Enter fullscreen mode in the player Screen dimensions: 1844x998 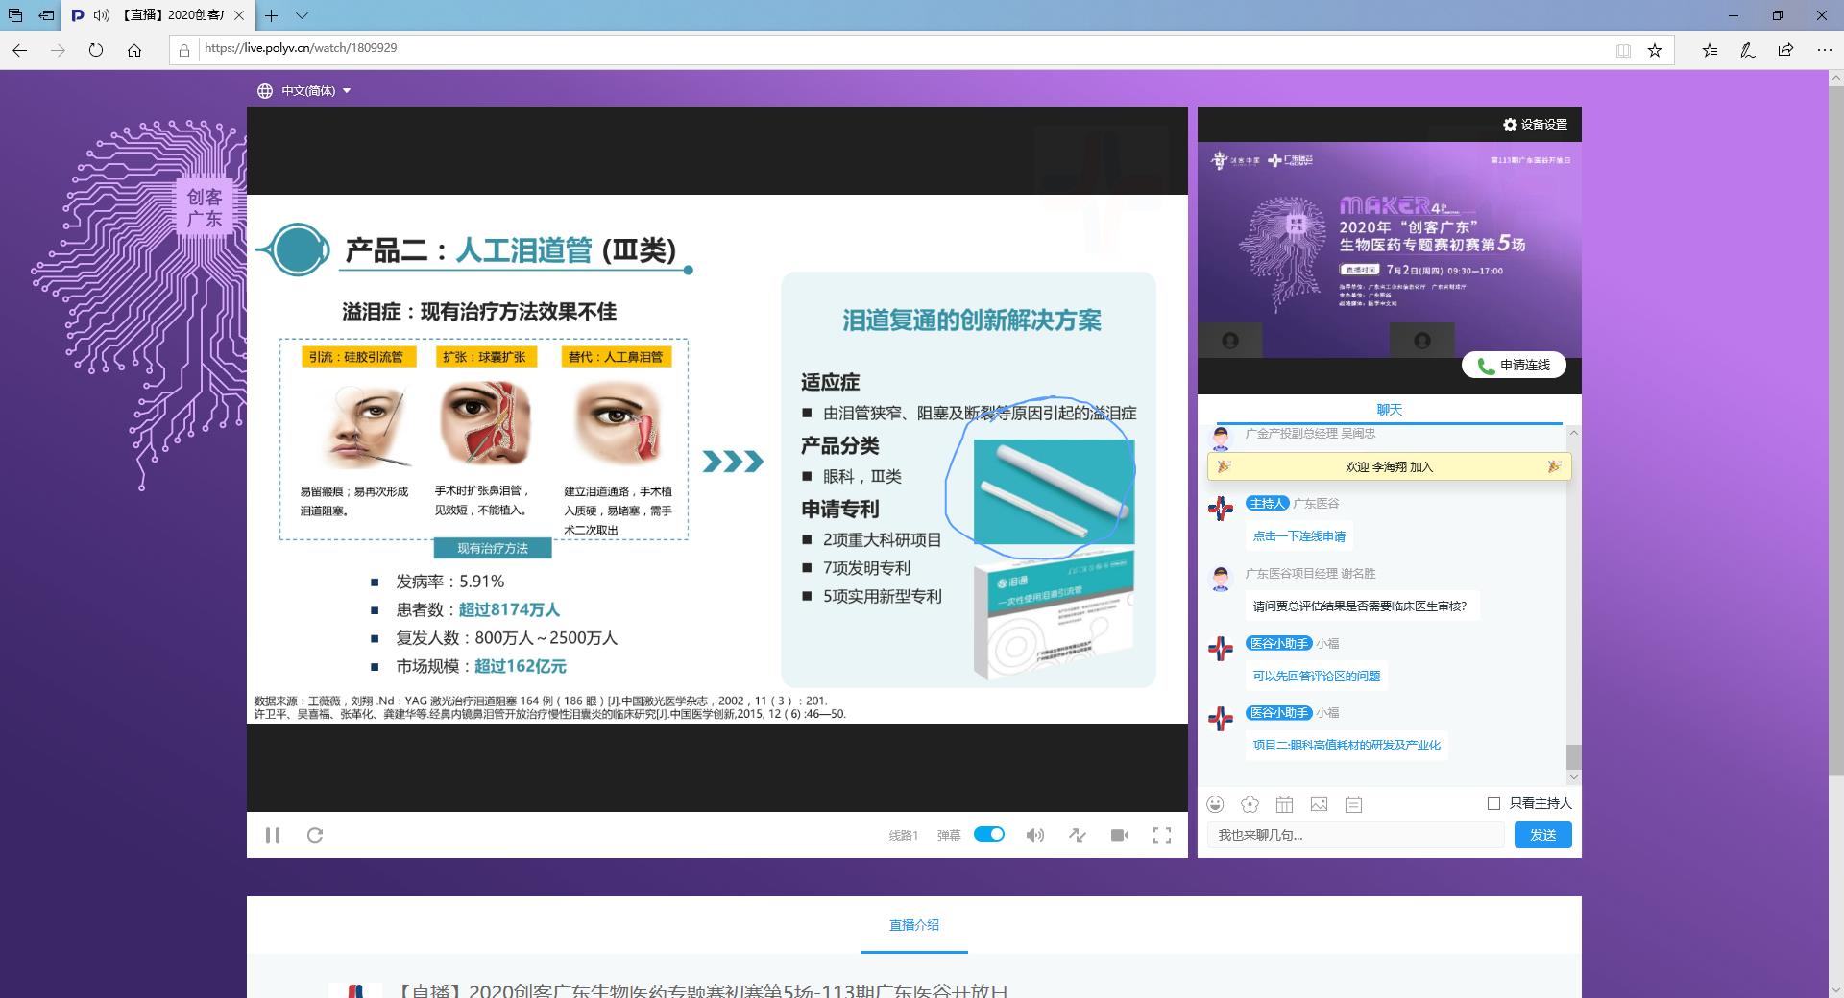[1162, 835]
